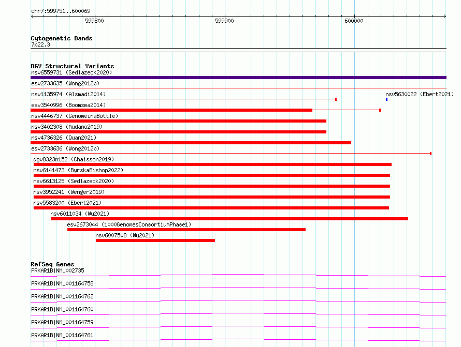Open gene PRKAR1B|NM_001164761 label
This screenshot has width=461, height=347.
tap(62, 335)
